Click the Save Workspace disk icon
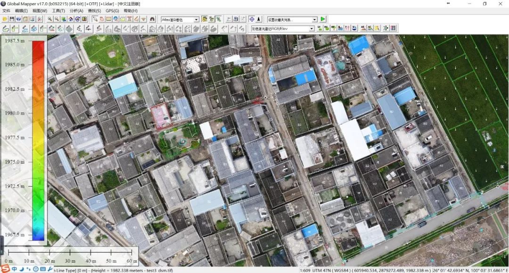The image size is (509, 273). click(12, 19)
